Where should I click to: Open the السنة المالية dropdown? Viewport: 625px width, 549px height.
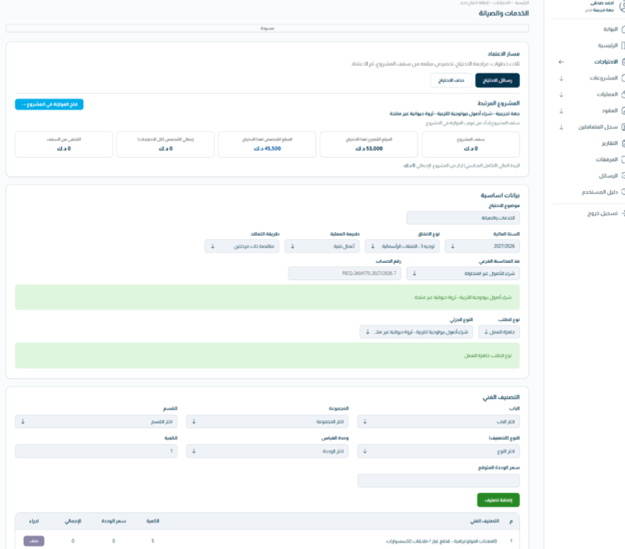[x=482, y=247]
